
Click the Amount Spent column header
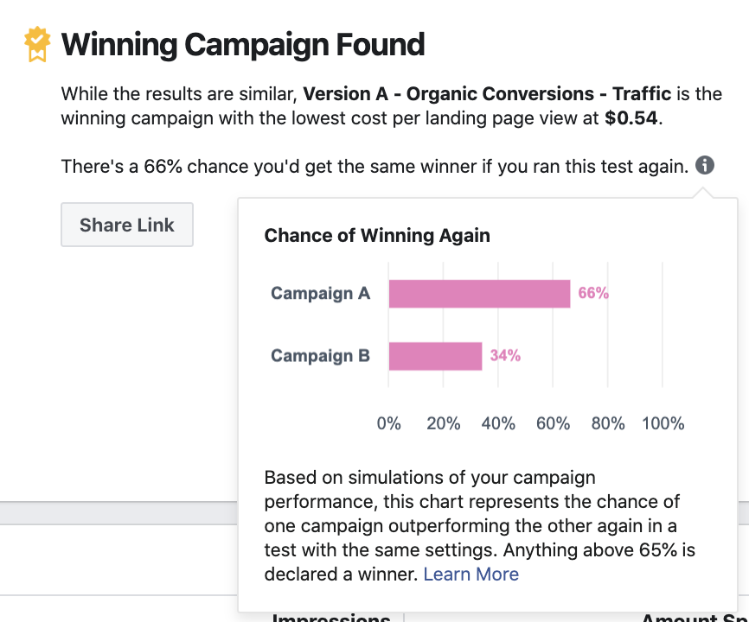pyautogui.click(x=695, y=617)
